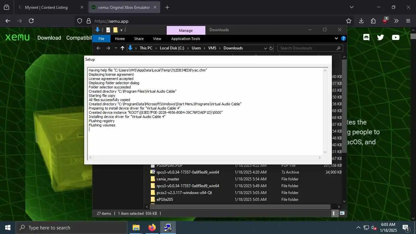Click the xemu logo on the website

pos(17,37)
